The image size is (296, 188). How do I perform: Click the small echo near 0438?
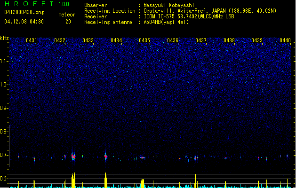pyautogui.click(x=225, y=158)
